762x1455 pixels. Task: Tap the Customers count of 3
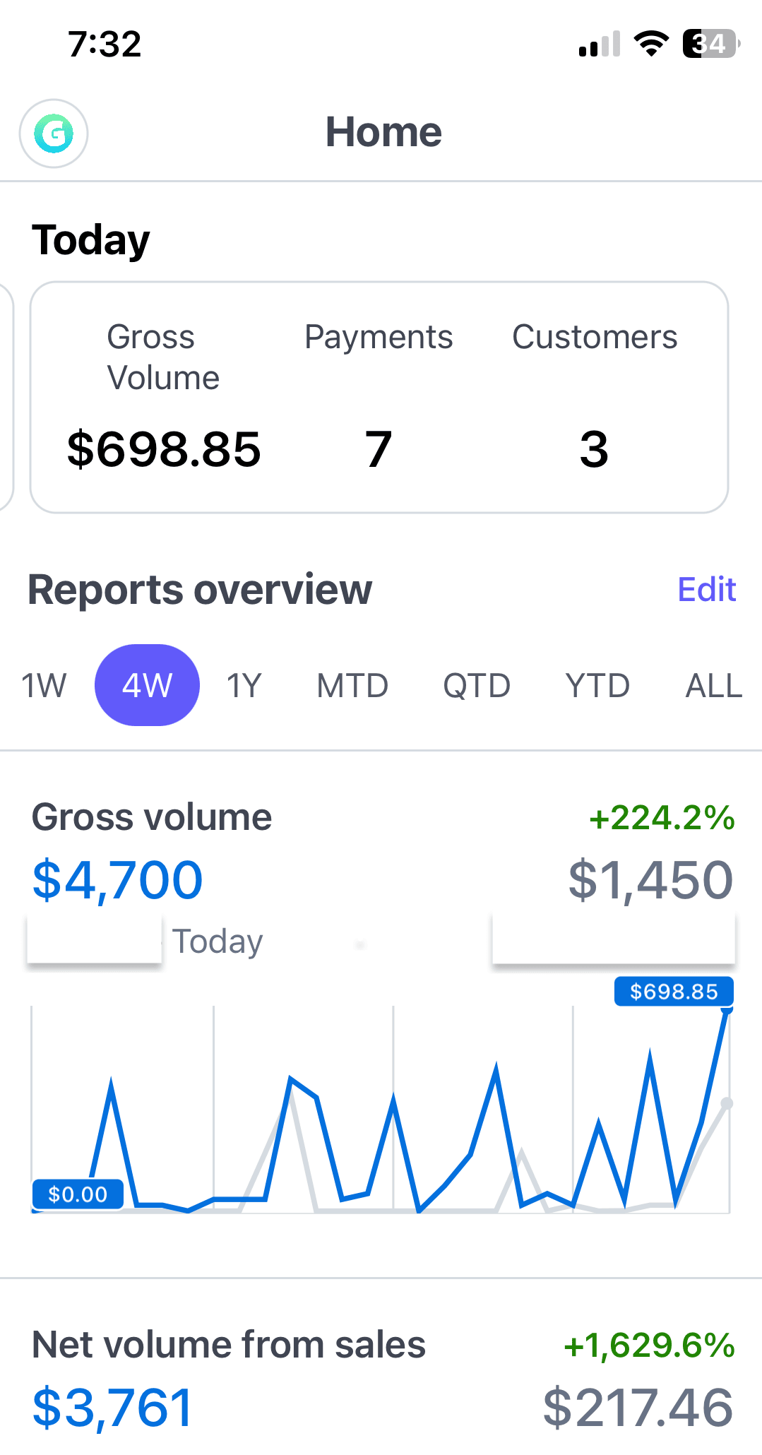coord(594,449)
